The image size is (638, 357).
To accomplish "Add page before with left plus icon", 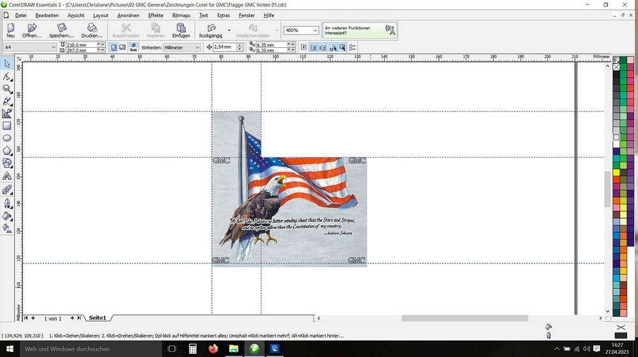I will (x=33, y=318).
